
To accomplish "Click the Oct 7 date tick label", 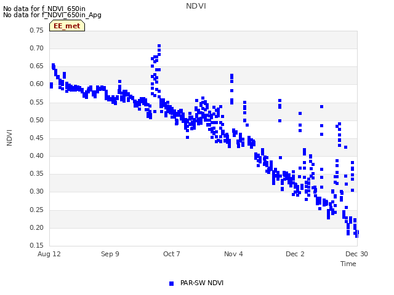I will [x=172, y=254].
